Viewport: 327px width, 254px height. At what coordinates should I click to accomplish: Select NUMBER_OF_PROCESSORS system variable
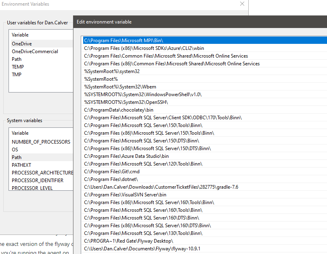coord(41,142)
